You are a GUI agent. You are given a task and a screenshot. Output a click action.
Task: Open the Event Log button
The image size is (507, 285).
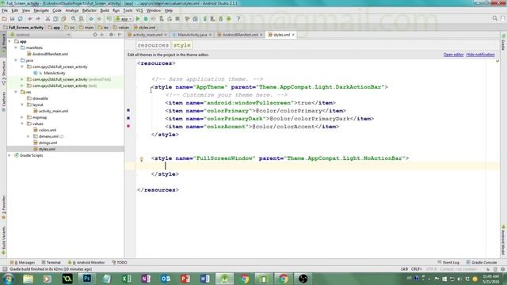click(x=448, y=262)
